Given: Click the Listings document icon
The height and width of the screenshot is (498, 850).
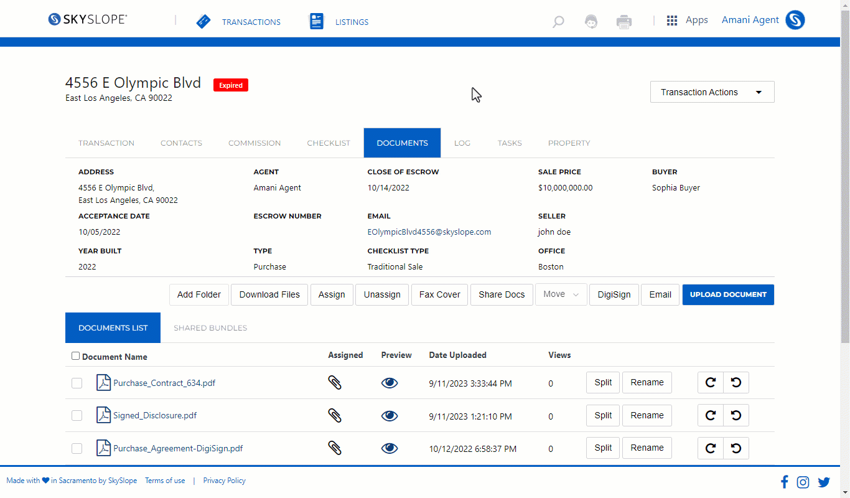Looking at the screenshot, I should pos(317,21).
